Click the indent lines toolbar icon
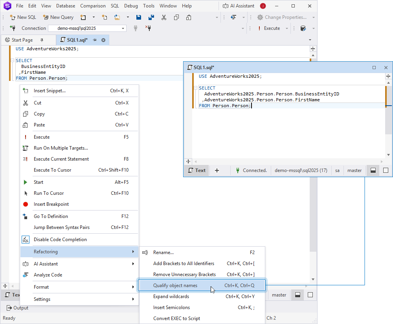This screenshot has height=324, width=393. (x=233, y=17)
